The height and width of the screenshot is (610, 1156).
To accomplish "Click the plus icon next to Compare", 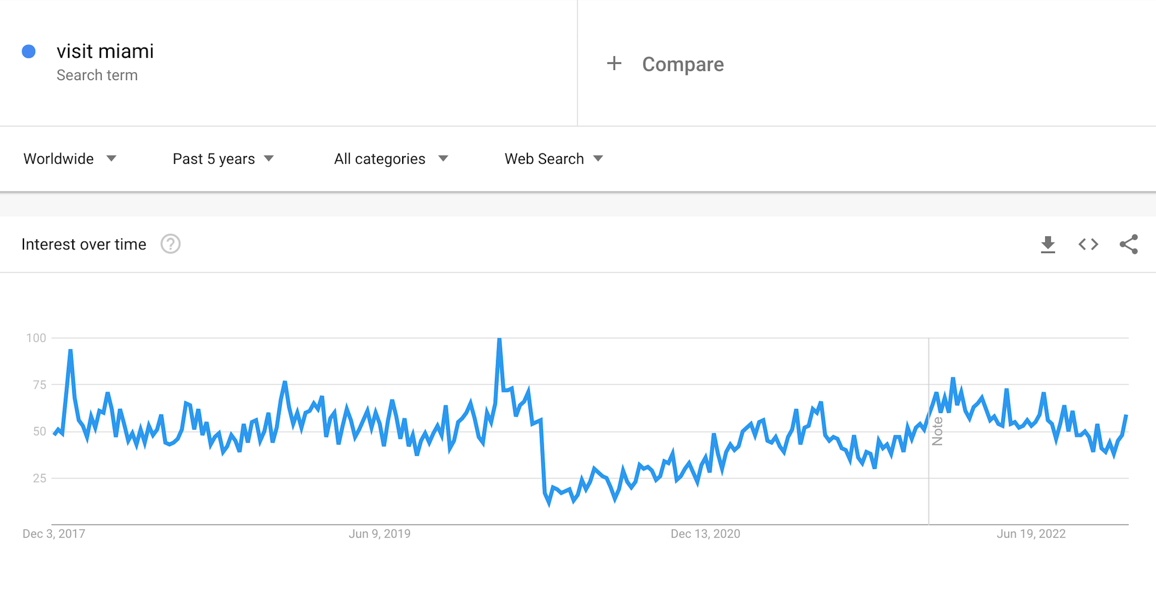I will pyautogui.click(x=614, y=63).
